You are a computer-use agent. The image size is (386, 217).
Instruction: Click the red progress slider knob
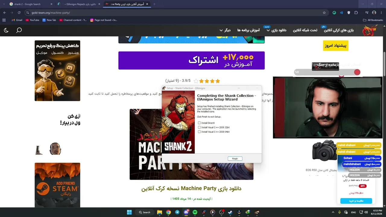[x=357, y=72]
